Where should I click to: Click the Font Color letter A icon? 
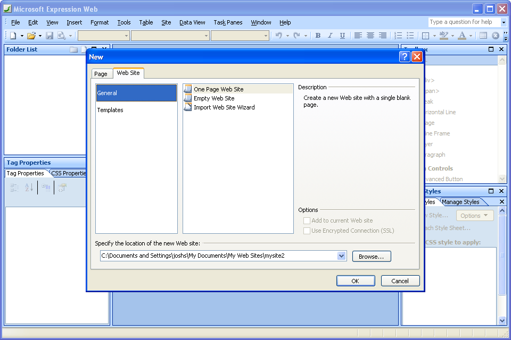(462, 36)
